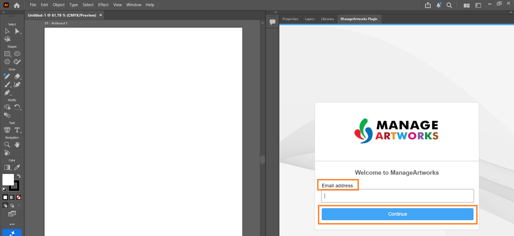The width and height of the screenshot is (514, 236).
Task: Open the Effect menu
Action: tap(103, 5)
